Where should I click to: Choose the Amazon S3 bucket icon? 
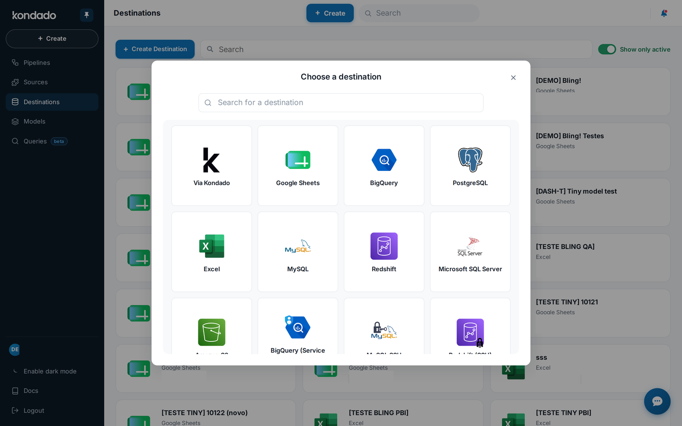pos(212,332)
